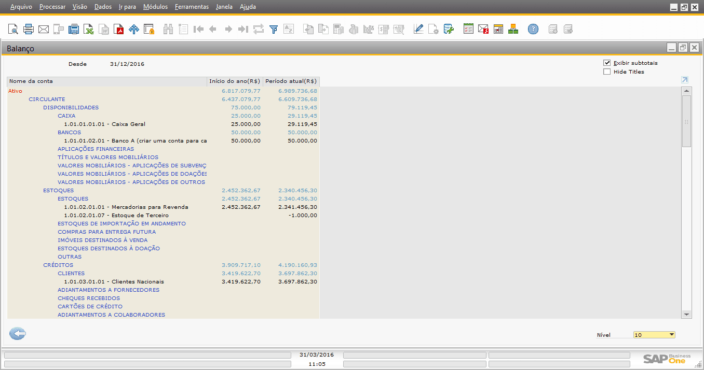The height and width of the screenshot is (370, 704).
Task: Click the round blue back arrow button
Action: 18,334
